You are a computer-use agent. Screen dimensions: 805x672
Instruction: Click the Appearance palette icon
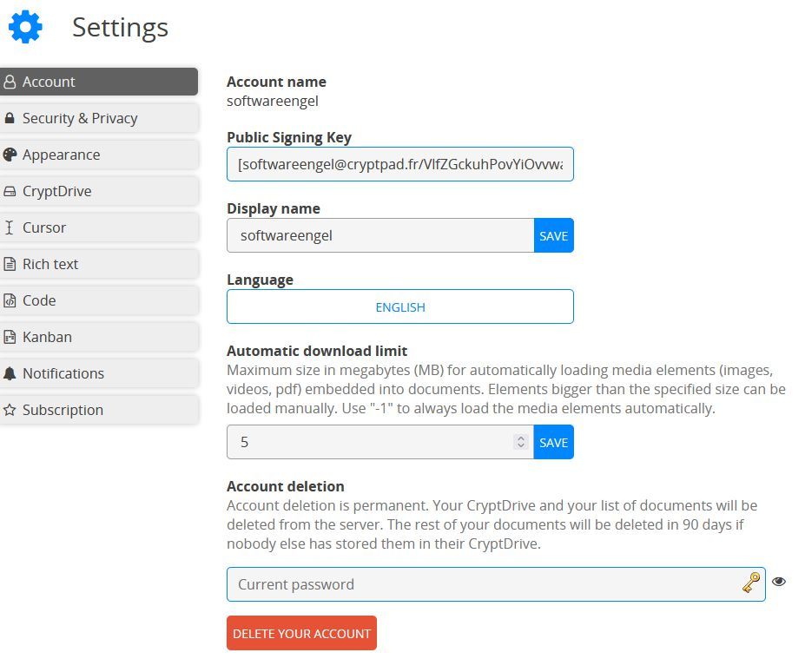[x=10, y=155]
